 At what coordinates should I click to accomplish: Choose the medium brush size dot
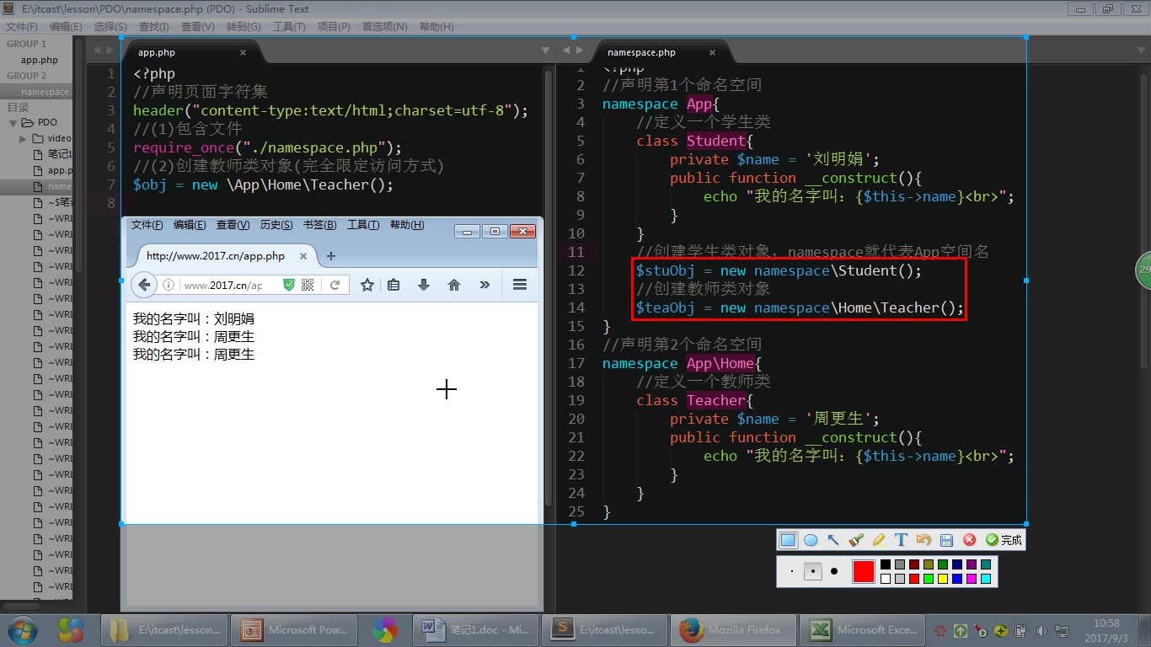[x=812, y=571]
